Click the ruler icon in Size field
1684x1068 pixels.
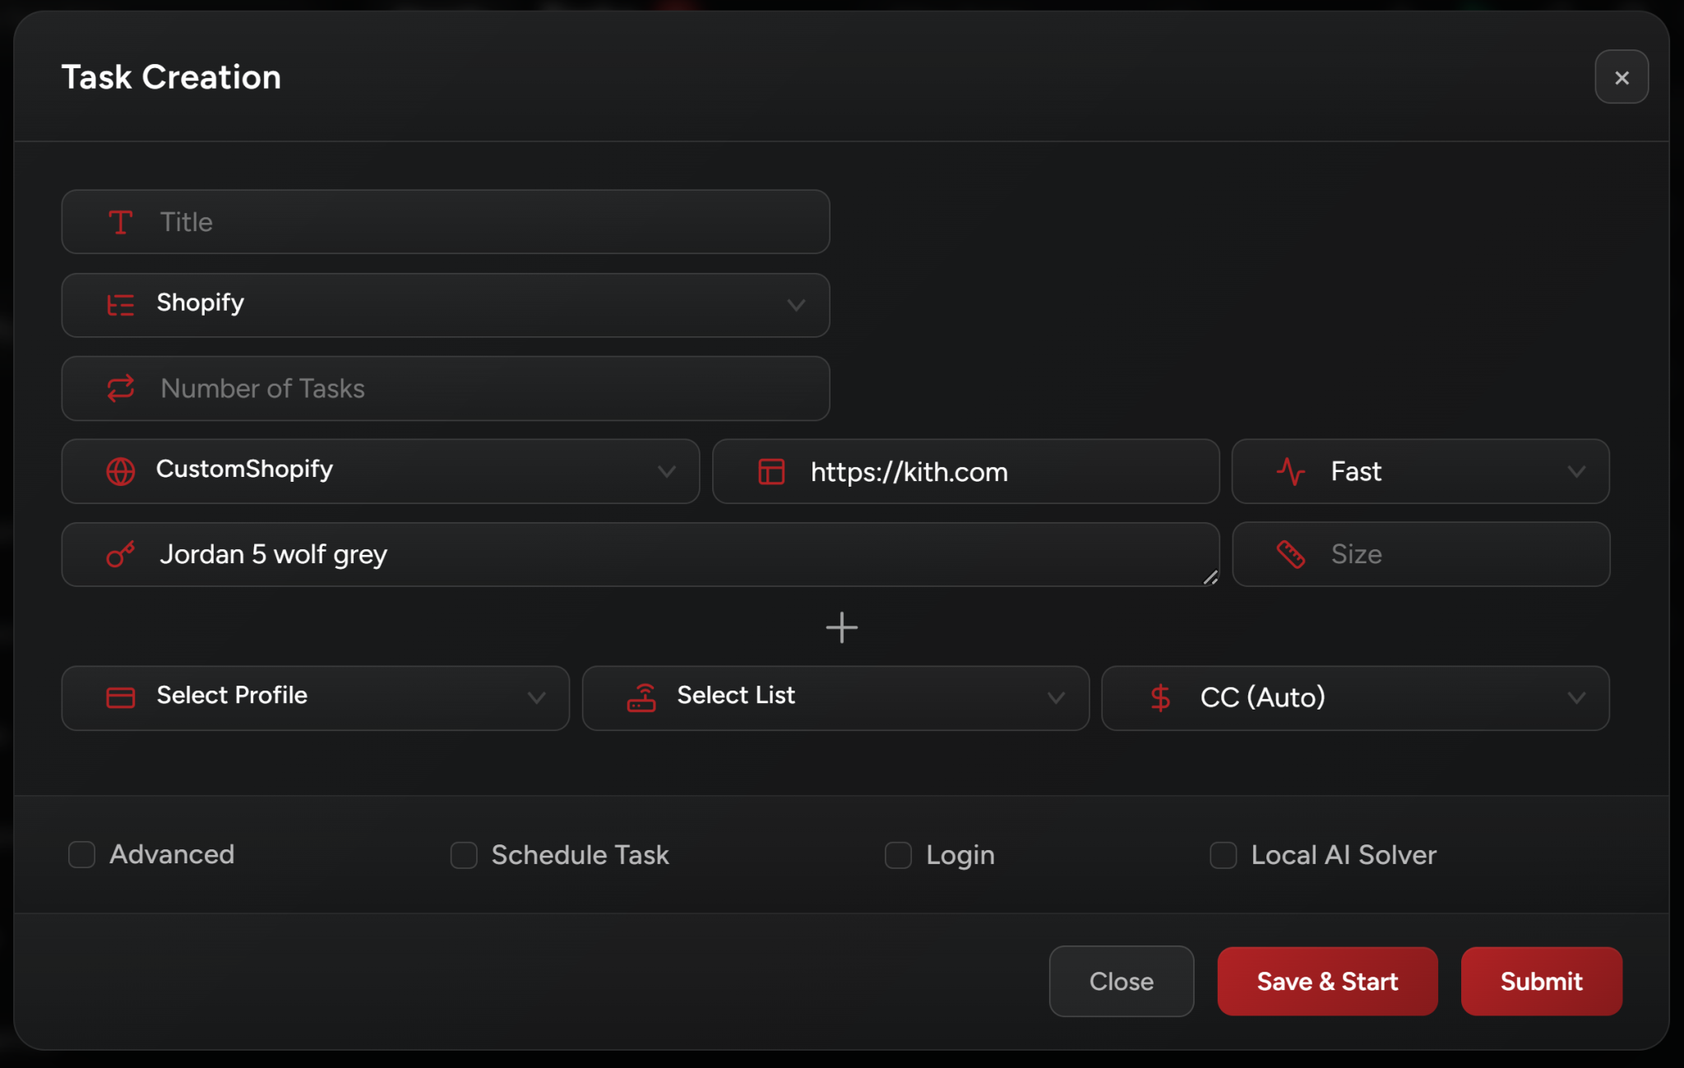(x=1290, y=554)
